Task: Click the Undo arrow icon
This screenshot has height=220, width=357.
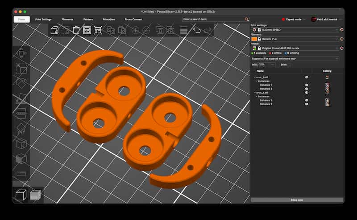Action: (x=197, y=30)
